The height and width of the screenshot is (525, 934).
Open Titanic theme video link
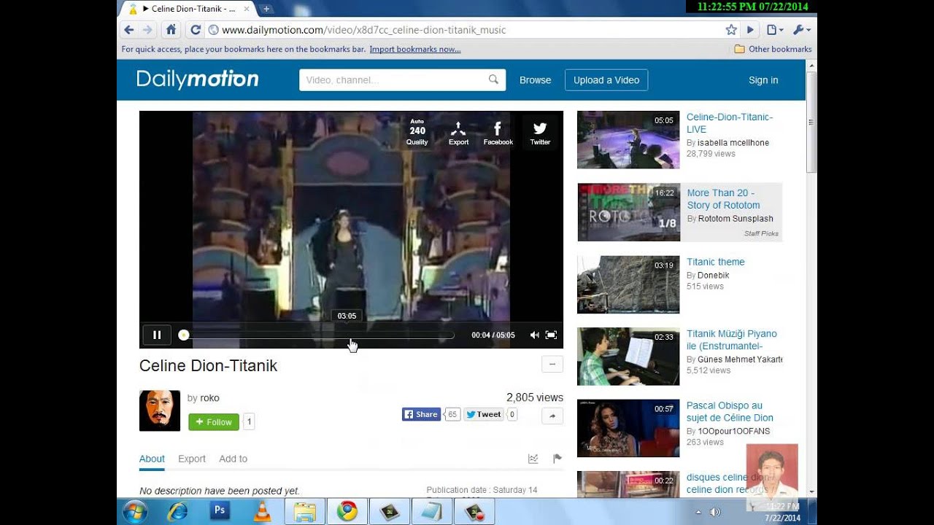coord(716,262)
